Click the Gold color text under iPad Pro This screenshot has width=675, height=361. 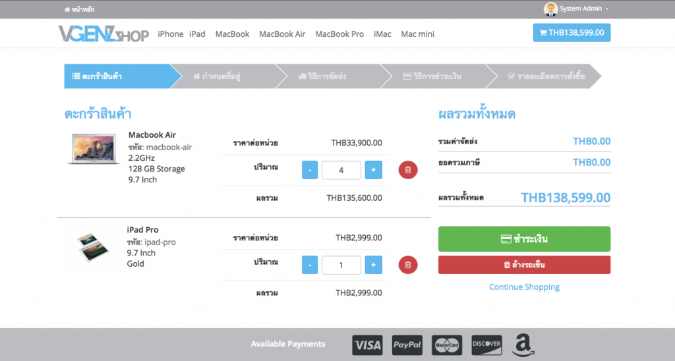(135, 264)
